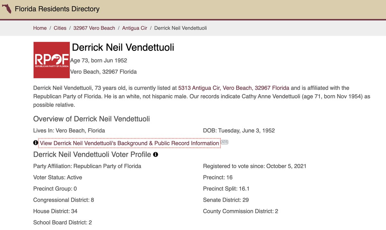Open the Cities breadcrumb link

coord(60,28)
